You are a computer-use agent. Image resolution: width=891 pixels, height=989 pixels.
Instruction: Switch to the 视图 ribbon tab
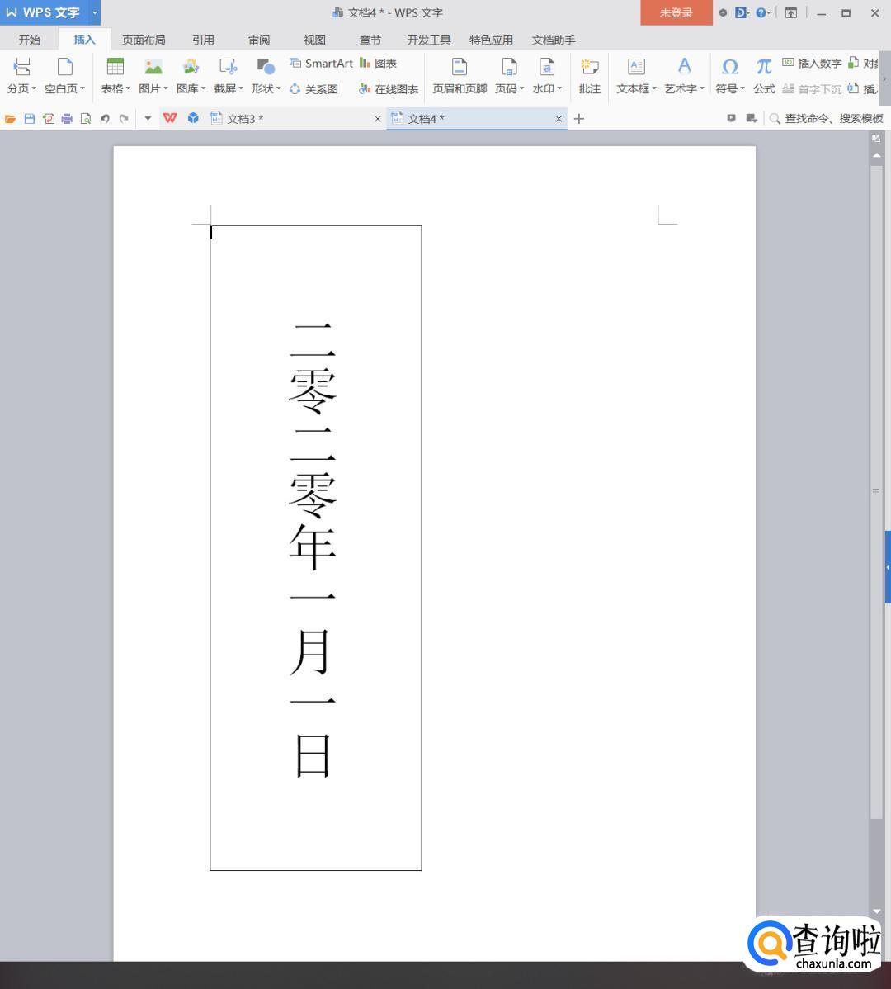click(x=314, y=40)
